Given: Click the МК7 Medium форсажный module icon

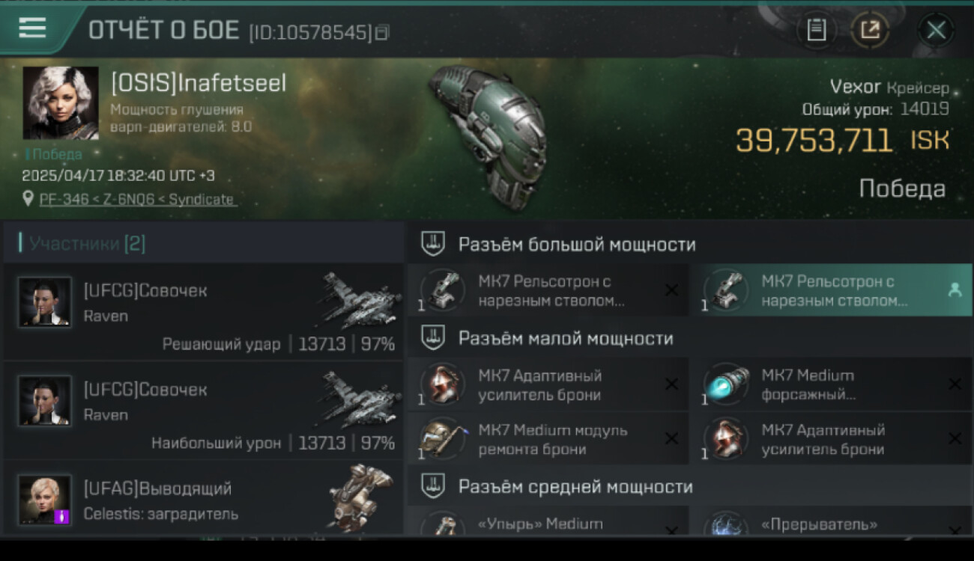Looking at the screenshot, I should (725, 384).
